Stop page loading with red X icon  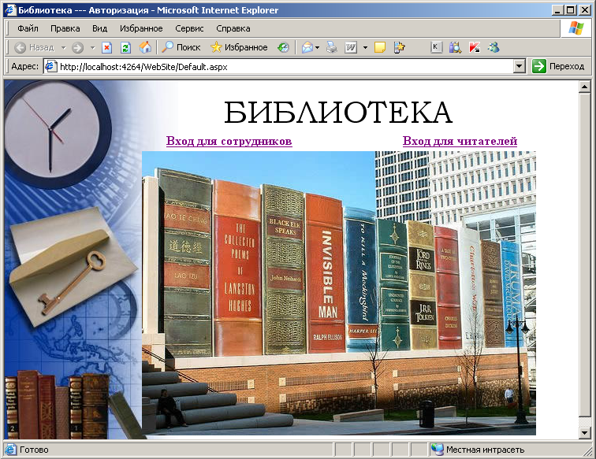click(x=106, y=47)
